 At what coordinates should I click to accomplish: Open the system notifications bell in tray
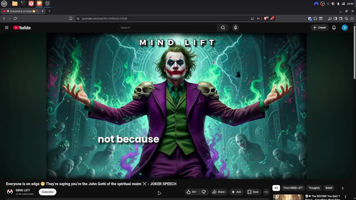coord(338,4)
